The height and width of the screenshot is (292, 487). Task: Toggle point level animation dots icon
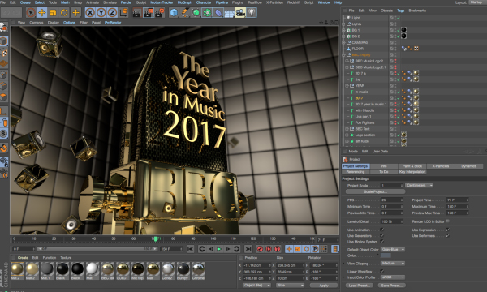pyautogui.click(x=324, y=249)
